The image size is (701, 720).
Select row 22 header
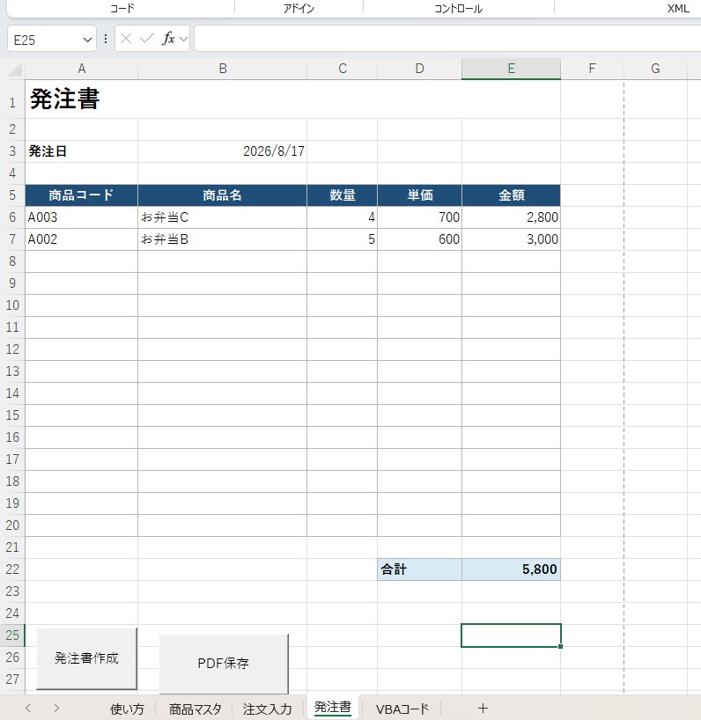pos(12,569)
